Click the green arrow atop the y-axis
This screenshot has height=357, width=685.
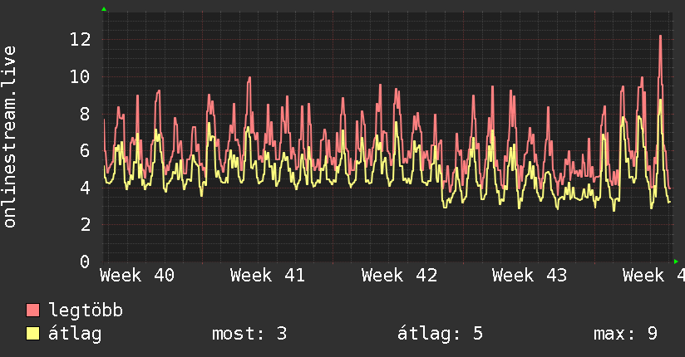click(104, 9)
